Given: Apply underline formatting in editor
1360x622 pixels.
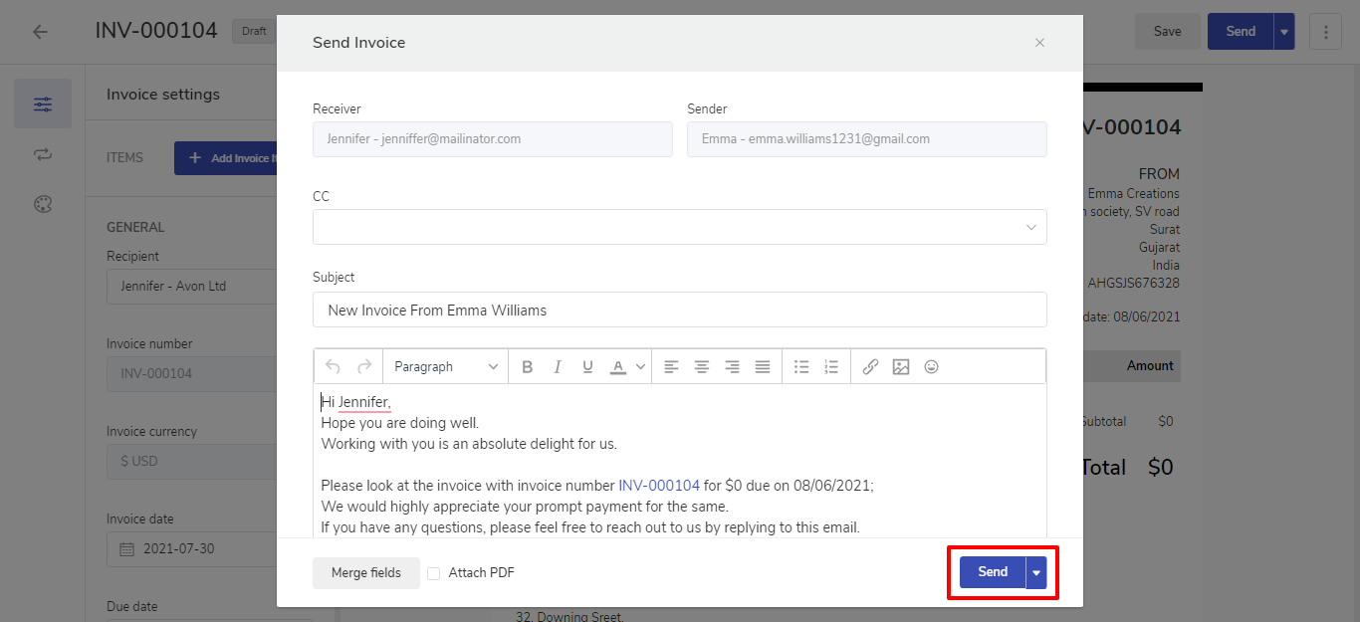Looking at the screenshot, I should tap(587, 367).
